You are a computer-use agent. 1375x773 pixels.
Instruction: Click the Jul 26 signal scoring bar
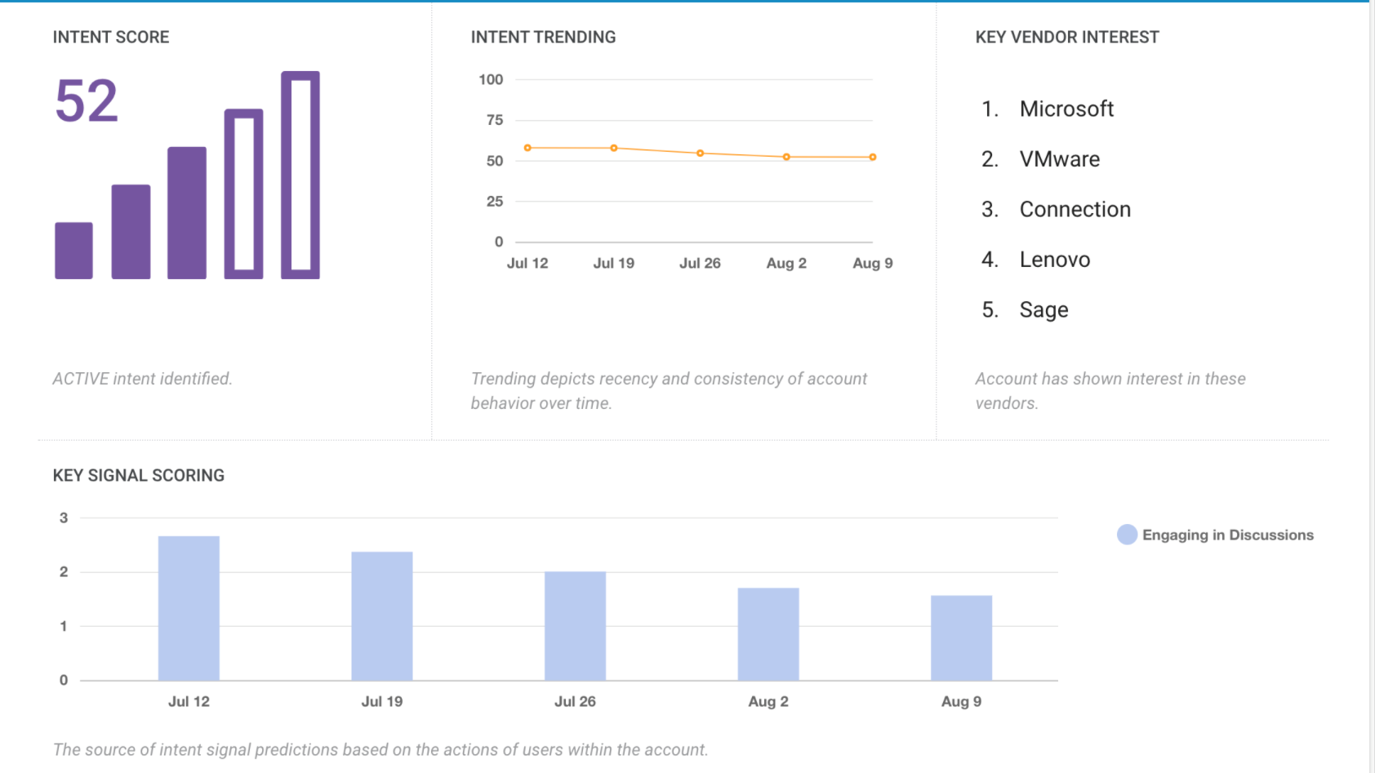(575, 626)
